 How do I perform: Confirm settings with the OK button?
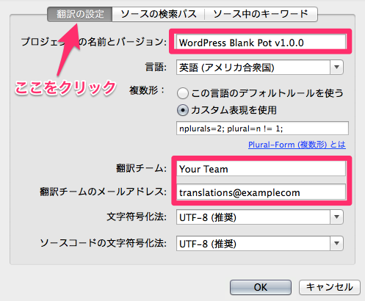tap(261, 287)
